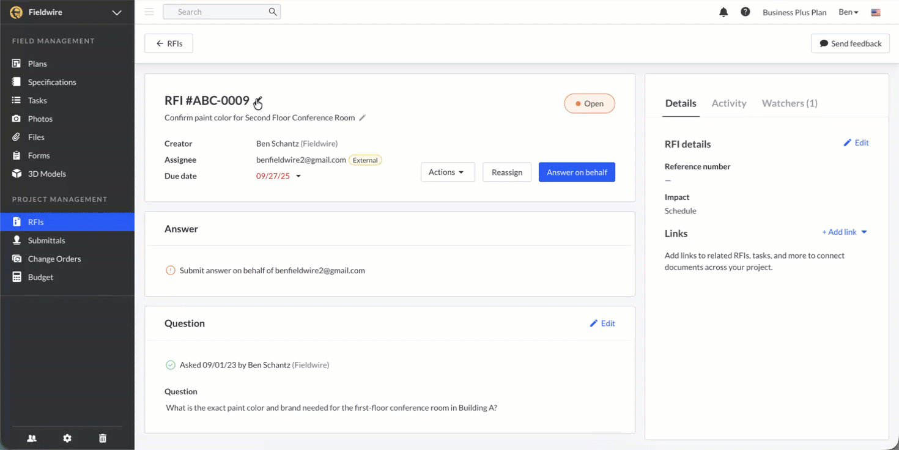The image size is (899, 450).
Task: Open the people icon in sidebar footer
Action: (x=32, y=438)
